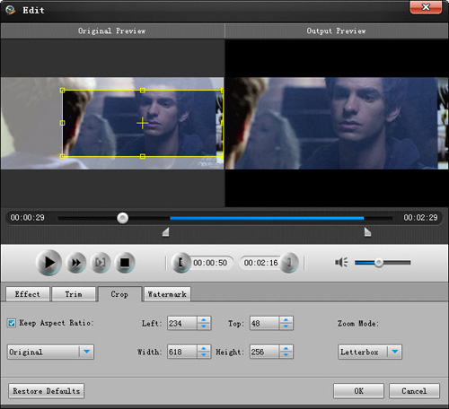Image resolution: width=449 pixels, height=409 pixels.
Task: Click the Play button
Action: pos(48,263)
